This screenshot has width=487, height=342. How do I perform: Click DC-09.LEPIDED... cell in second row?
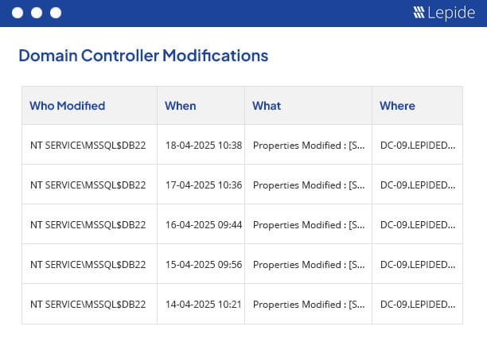418,185
